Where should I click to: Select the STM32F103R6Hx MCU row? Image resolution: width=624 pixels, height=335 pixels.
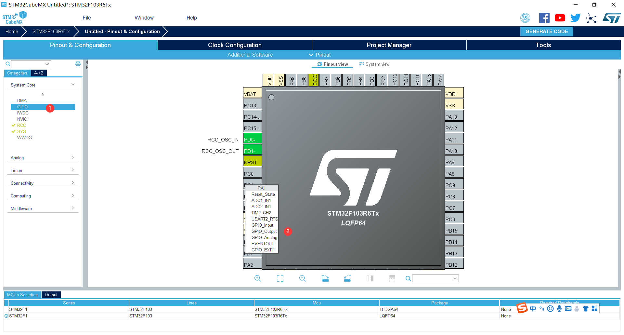pos(311,309)
